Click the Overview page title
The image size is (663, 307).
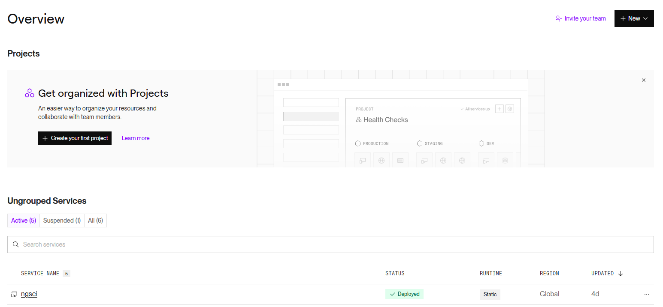pos(36,19)
